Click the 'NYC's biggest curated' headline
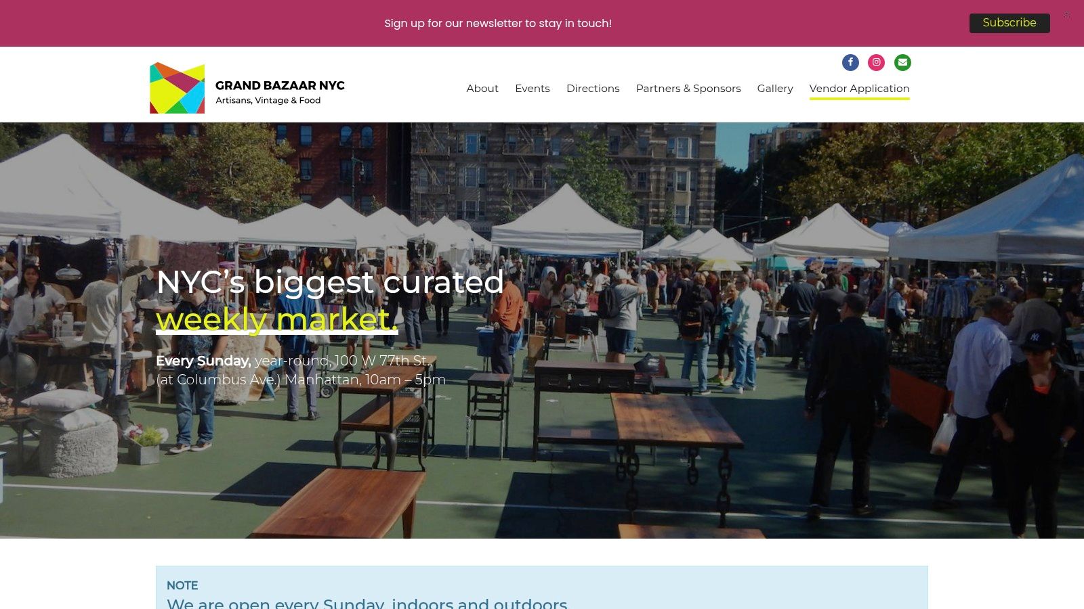The width and height of the screenshot is (1084, 609). (330, 282)
